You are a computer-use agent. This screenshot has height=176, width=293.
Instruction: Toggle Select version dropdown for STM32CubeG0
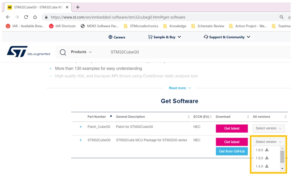[x=268, y=142]
